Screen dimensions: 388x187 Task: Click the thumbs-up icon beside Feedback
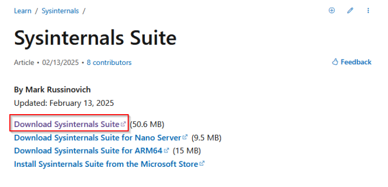[335, 62]
